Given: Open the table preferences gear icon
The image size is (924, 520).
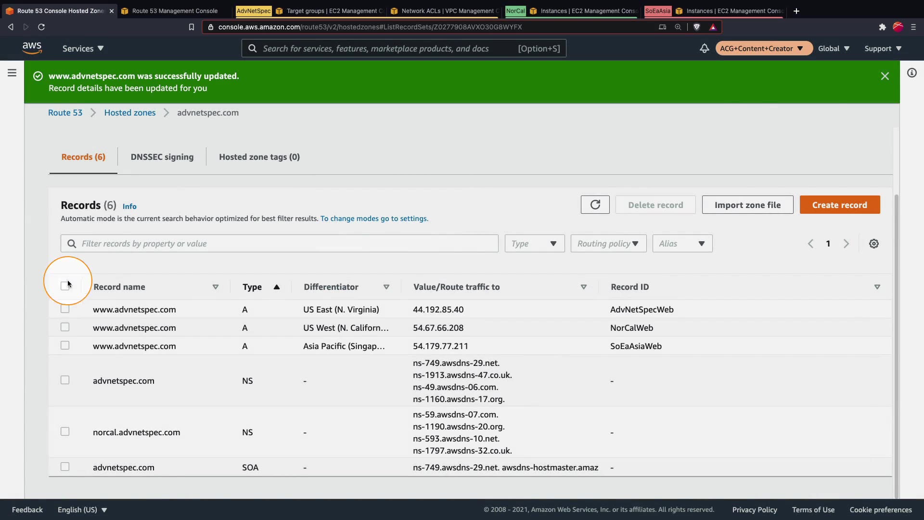Looking at the screenshot, I should point(873,244).
